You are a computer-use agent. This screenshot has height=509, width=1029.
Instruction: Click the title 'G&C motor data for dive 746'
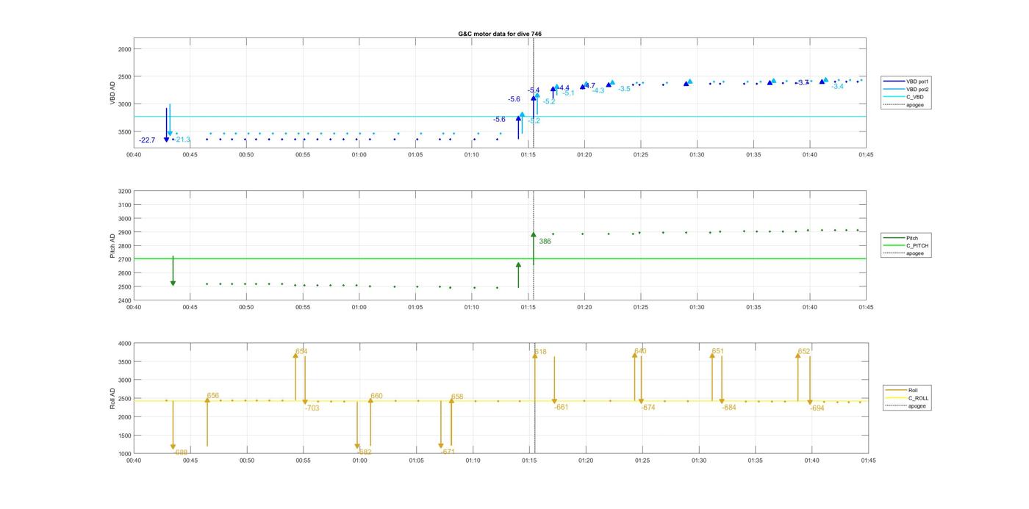pyautogui.click(x=499, y=34)
